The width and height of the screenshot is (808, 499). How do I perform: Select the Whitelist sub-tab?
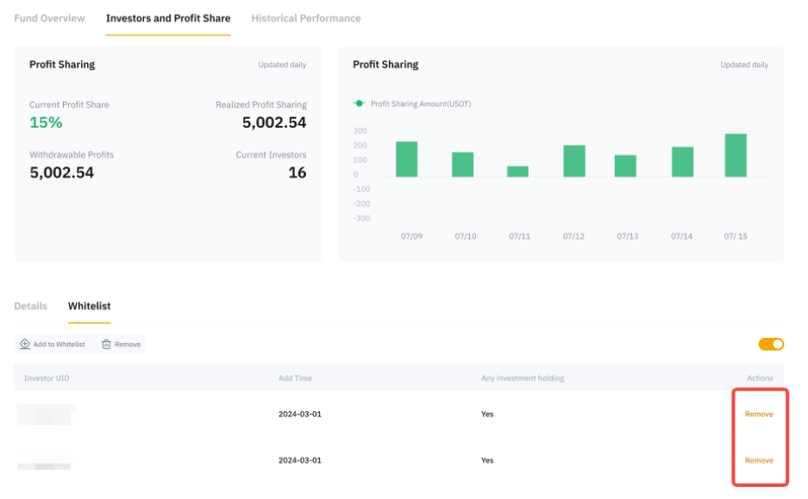pos(89,306)
